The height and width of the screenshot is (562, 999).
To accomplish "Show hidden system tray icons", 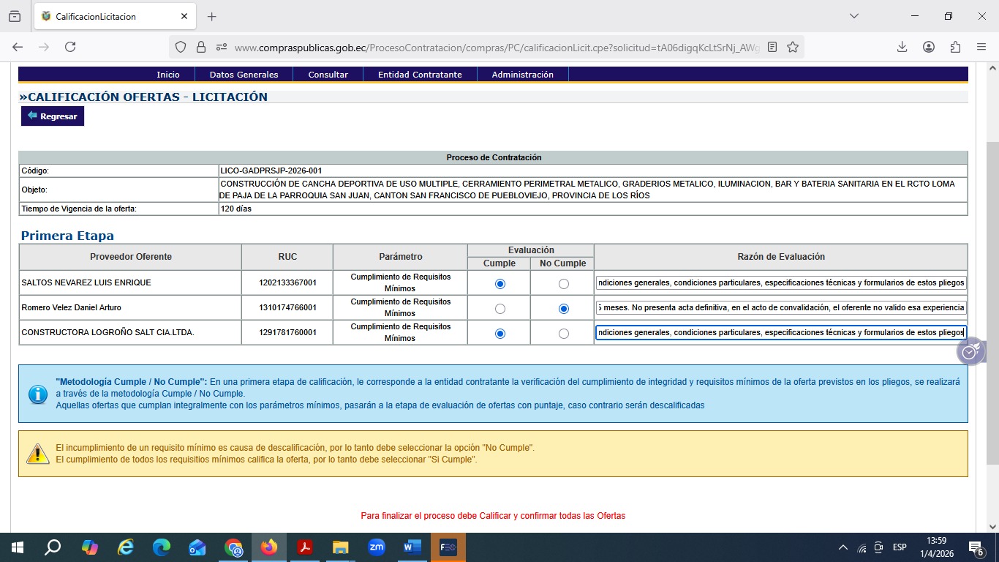I will pyautogui.click(x=842, y=547).
